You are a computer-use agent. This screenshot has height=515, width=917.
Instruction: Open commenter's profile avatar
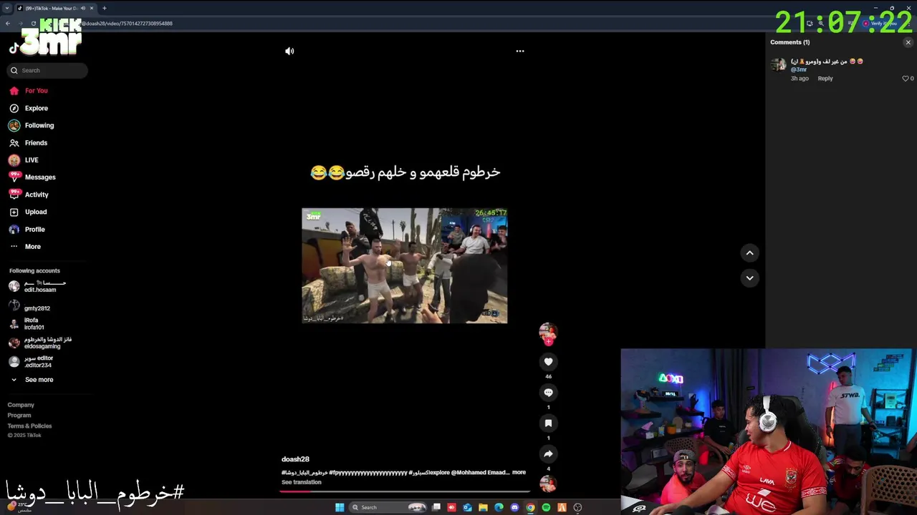pyautogui.click(x=779, y=64)
